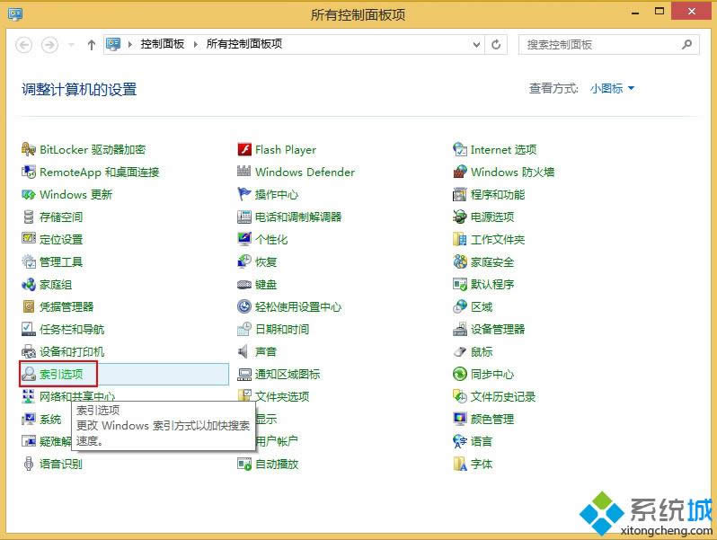Open the Windows Defender icon
Image resolution: width=717 pixels, height=540 pixels.
[x=244, y=172]
